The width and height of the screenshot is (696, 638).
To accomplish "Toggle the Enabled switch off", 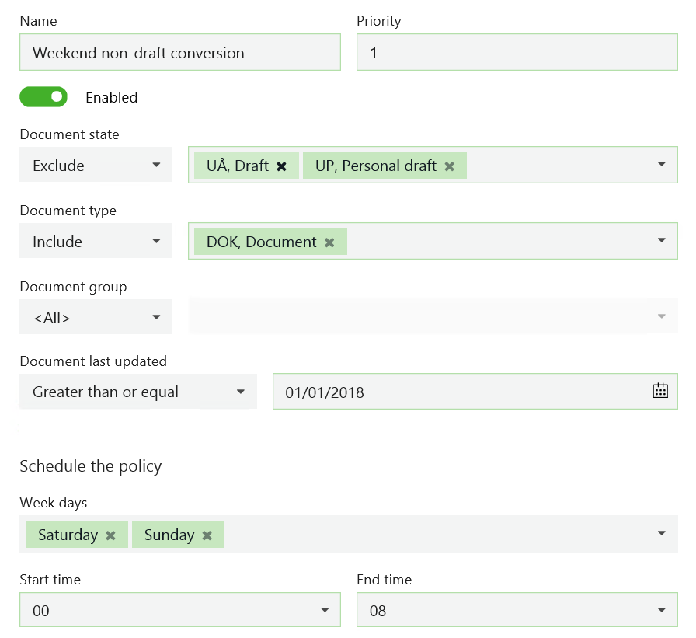I will click(43, 97).
